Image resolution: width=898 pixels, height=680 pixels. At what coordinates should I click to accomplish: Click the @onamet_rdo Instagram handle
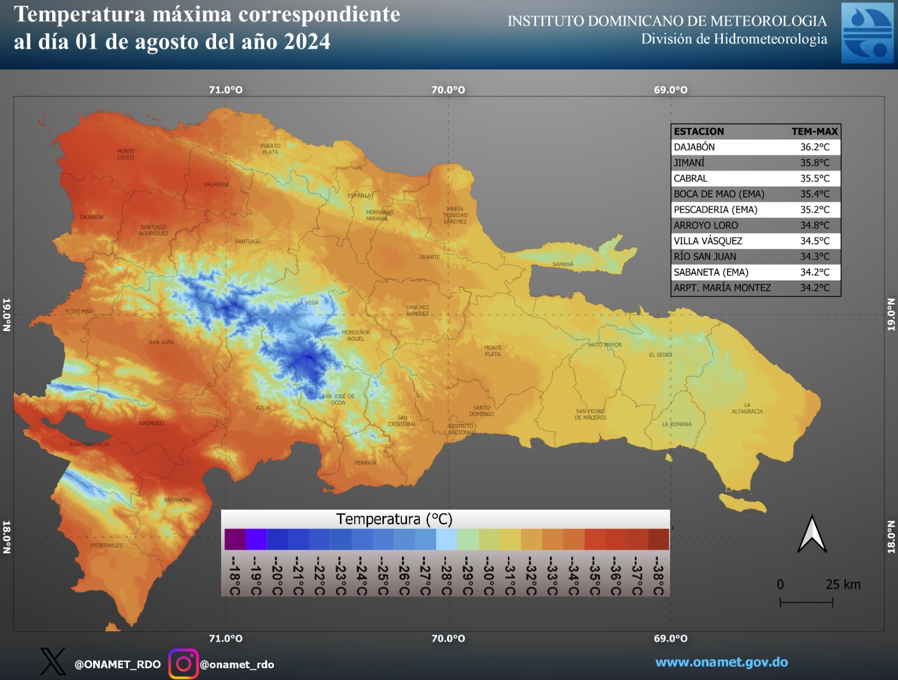tap(237, 664)
